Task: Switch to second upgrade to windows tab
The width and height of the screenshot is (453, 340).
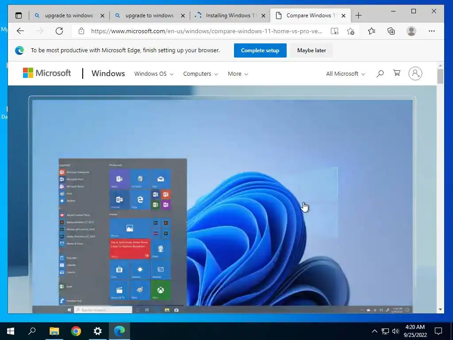Action: (149, 15)
